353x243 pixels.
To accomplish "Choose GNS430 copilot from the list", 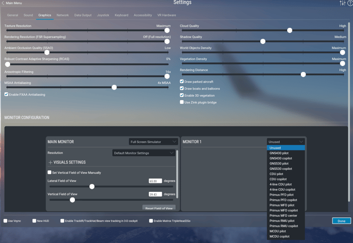I will 286,158.
